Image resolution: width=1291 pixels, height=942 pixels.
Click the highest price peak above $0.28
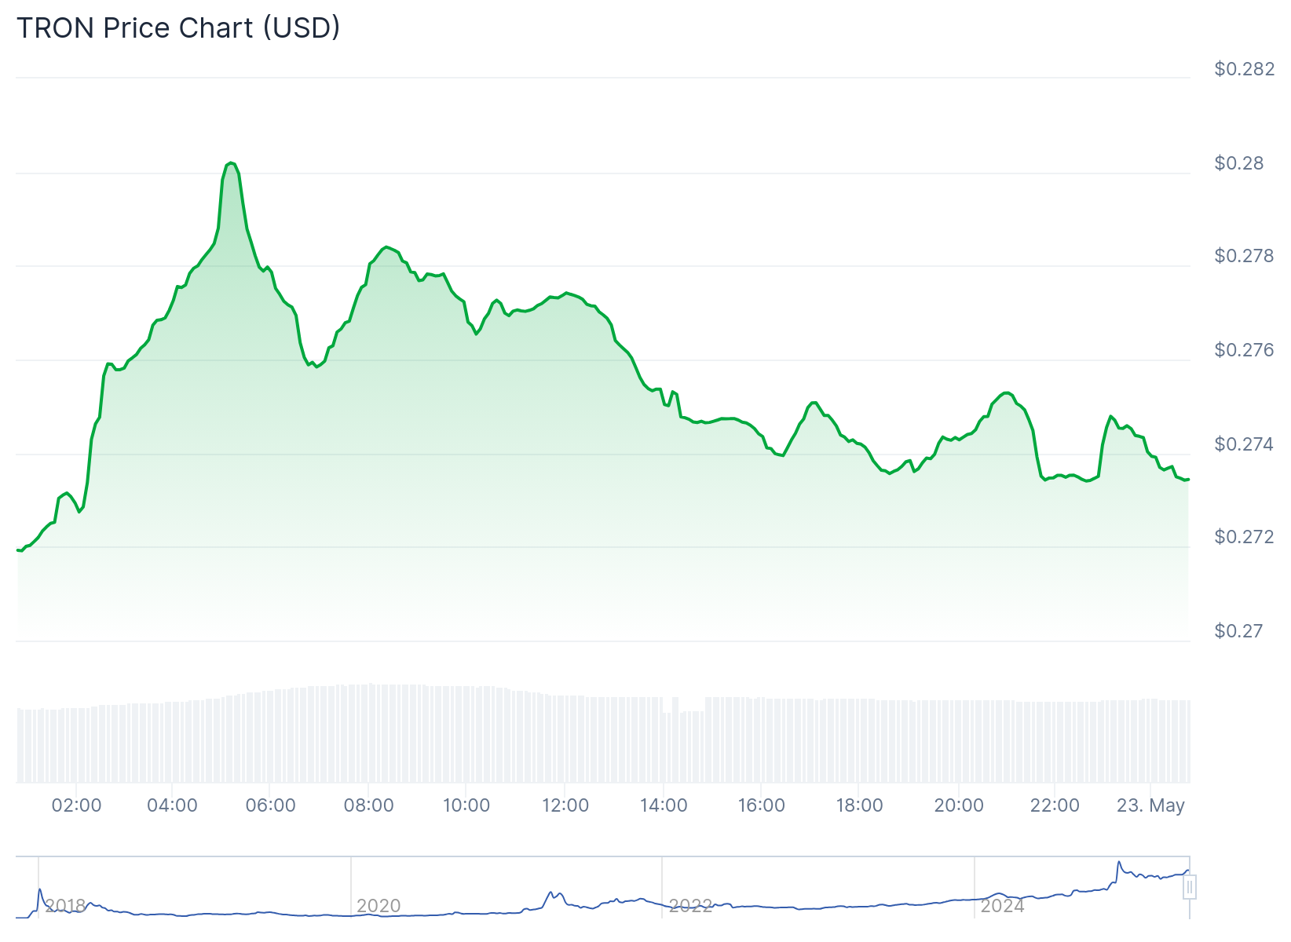point(230,162)
